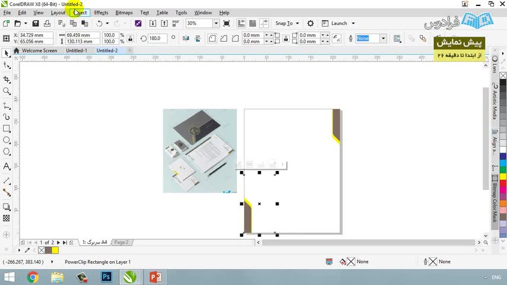Select the scalloped corner option
The width and height of the screenshot is (507, 285).
(224, 38)
